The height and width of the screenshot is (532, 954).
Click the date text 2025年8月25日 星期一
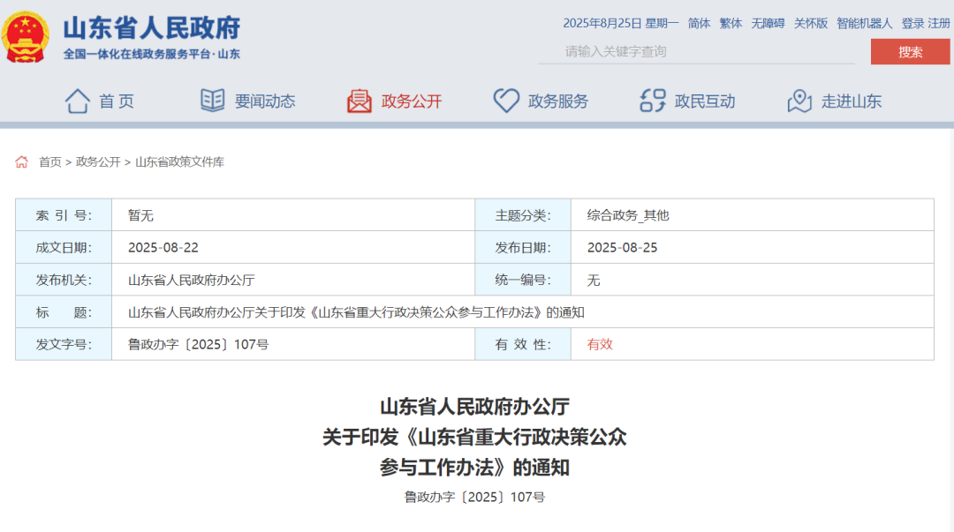pyautogui.click(x=621, y=23)
